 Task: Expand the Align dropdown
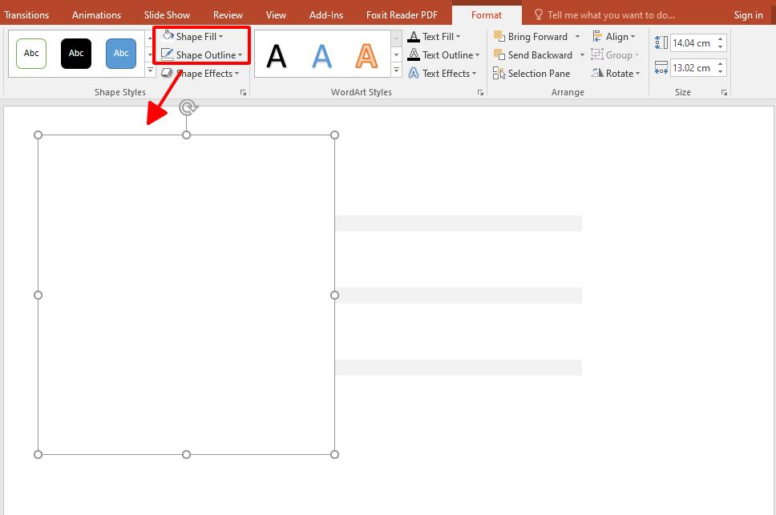616,36
